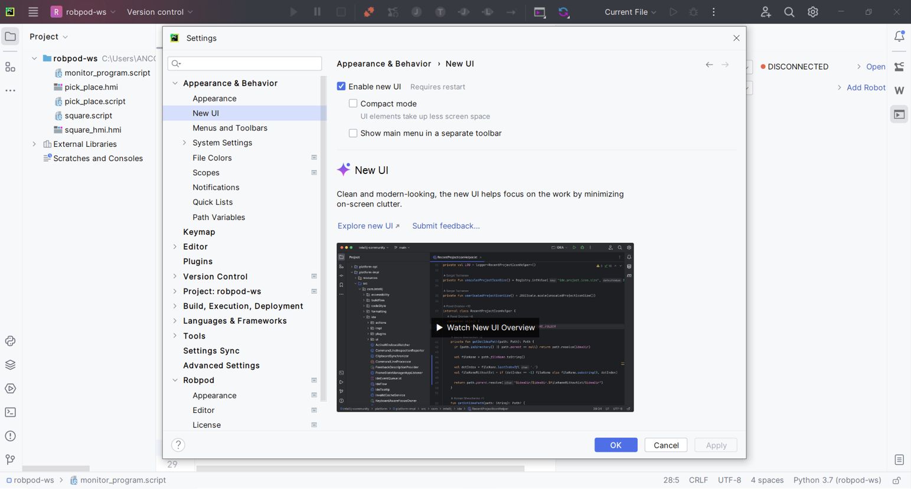Click the right arrow move toolbar icon
This screenshot has width=911, height=489.
coord(511,12)
